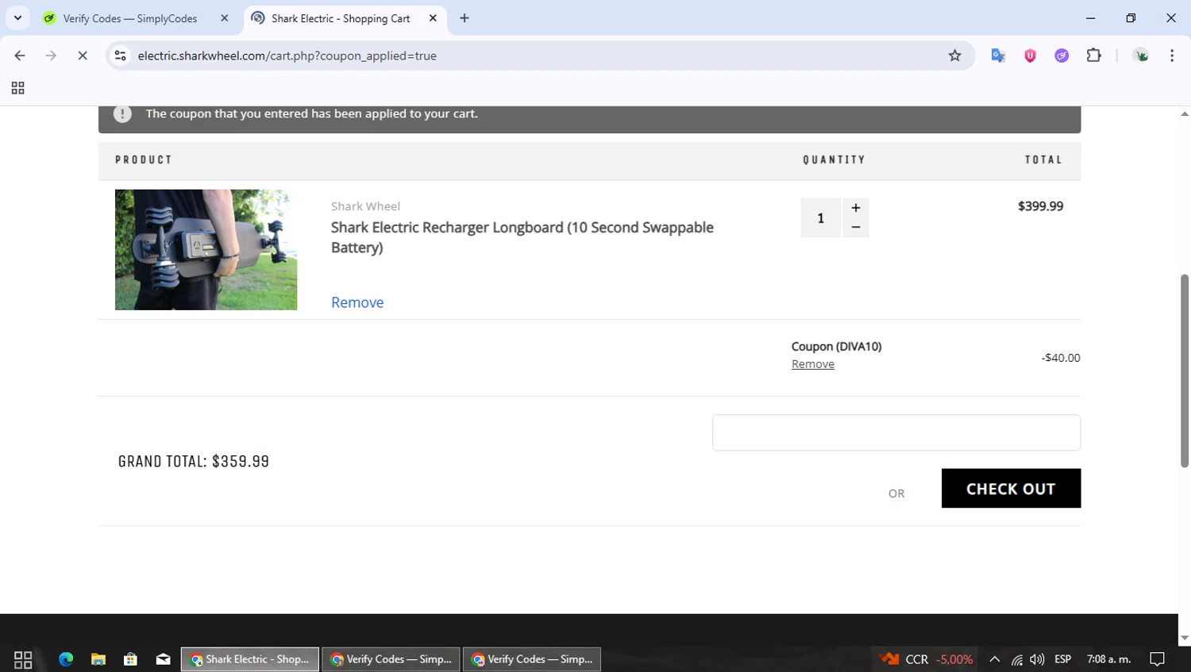Click the Coupon (DIVA10) label
1191x672 pixels.
[836, 347]
